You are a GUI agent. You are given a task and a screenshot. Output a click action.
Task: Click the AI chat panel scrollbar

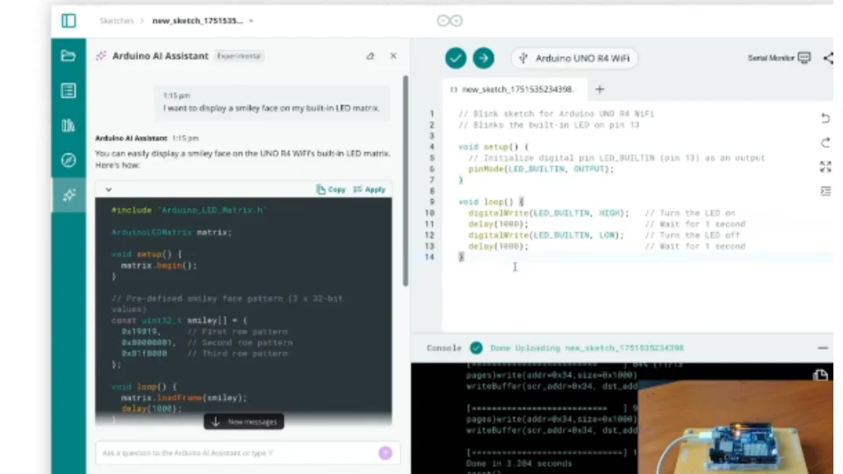[406, 180]
